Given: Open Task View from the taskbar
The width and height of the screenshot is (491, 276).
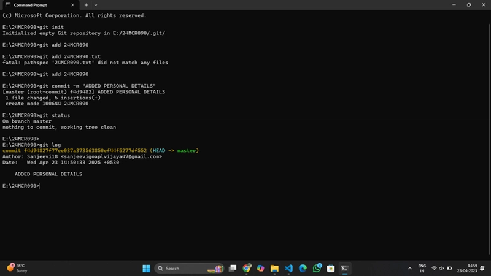Looking at the screenshot, I should (233, 269).
